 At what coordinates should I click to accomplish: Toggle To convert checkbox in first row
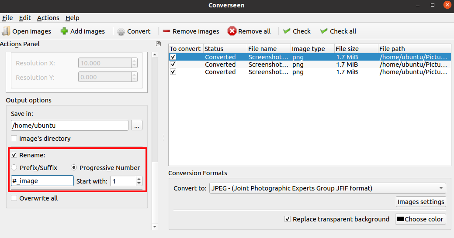coord(173,57)
